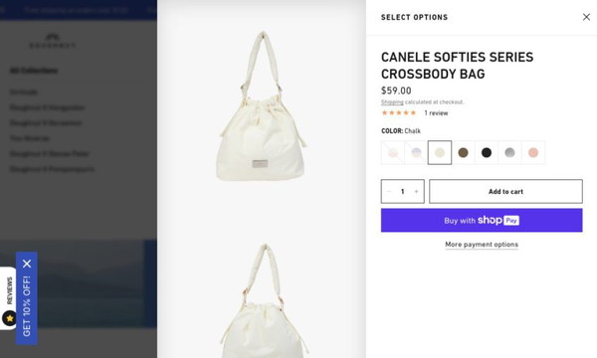Select the Chalk color swatch
The height and width of the screenshot is (358, 597).
pos(440,152)
